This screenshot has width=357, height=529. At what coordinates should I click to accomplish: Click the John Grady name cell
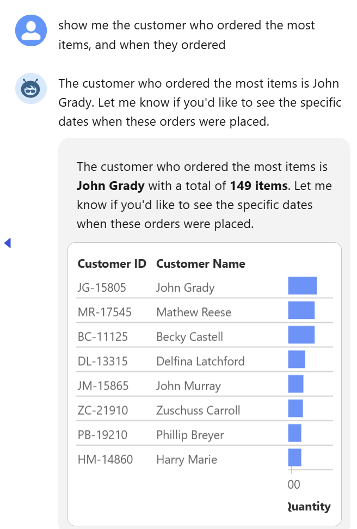185,288
